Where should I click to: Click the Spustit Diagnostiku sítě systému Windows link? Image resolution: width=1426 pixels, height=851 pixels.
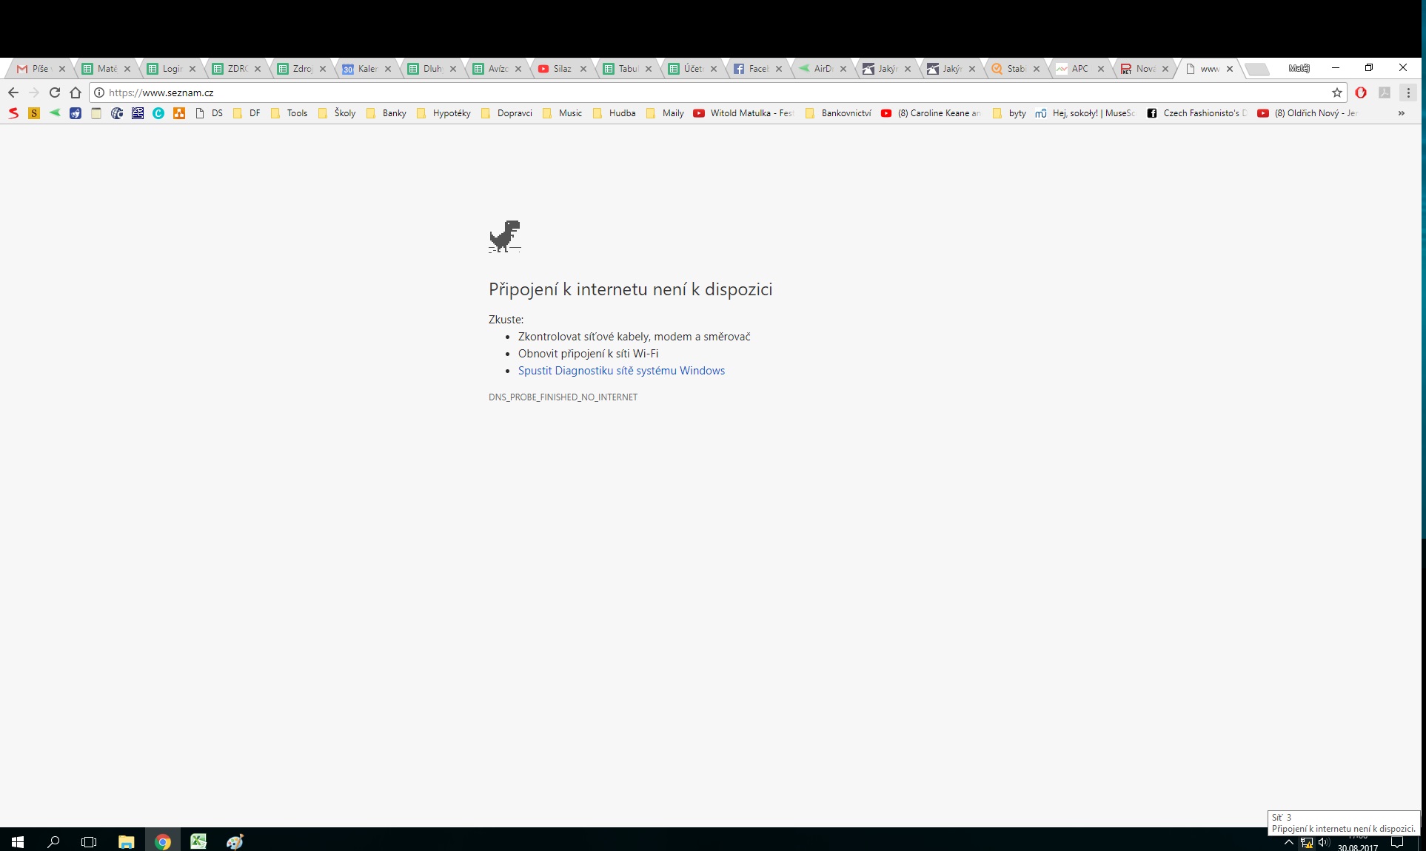click(x=621, y=371)
